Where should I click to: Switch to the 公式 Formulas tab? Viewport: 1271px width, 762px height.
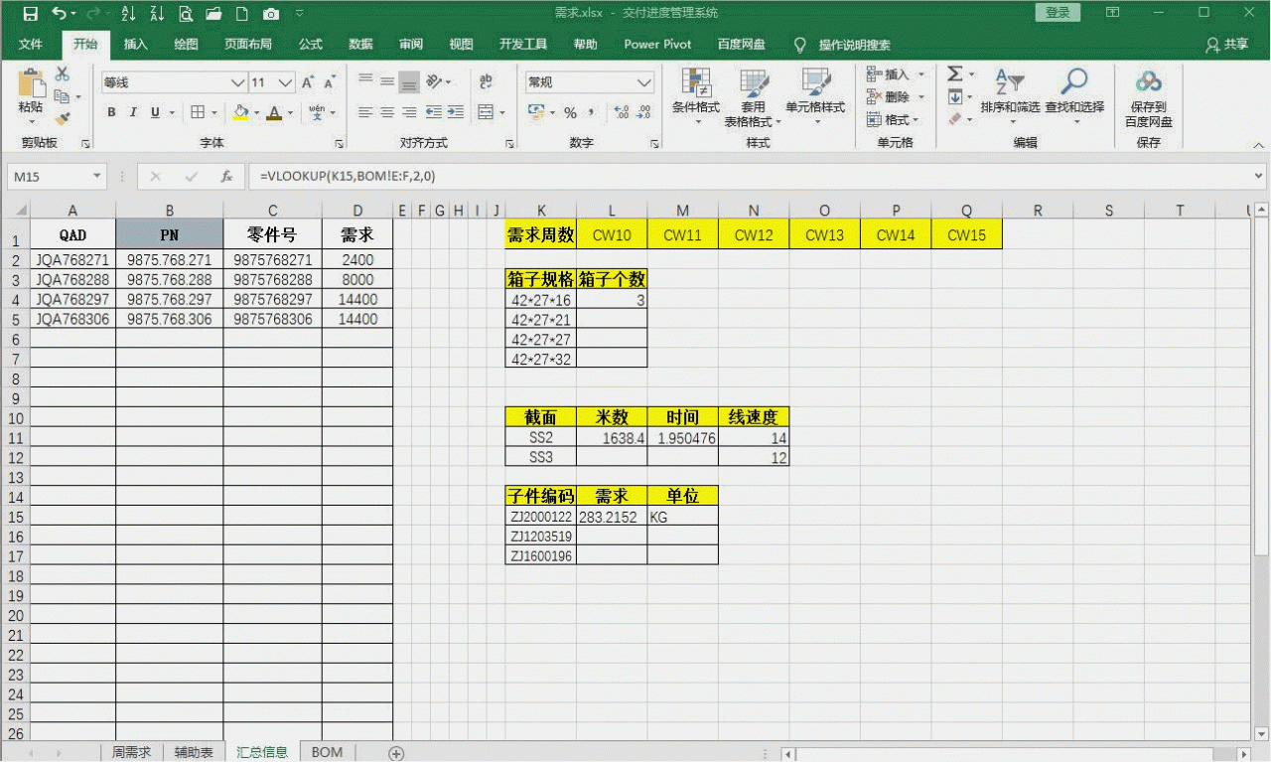coord(311,45)
